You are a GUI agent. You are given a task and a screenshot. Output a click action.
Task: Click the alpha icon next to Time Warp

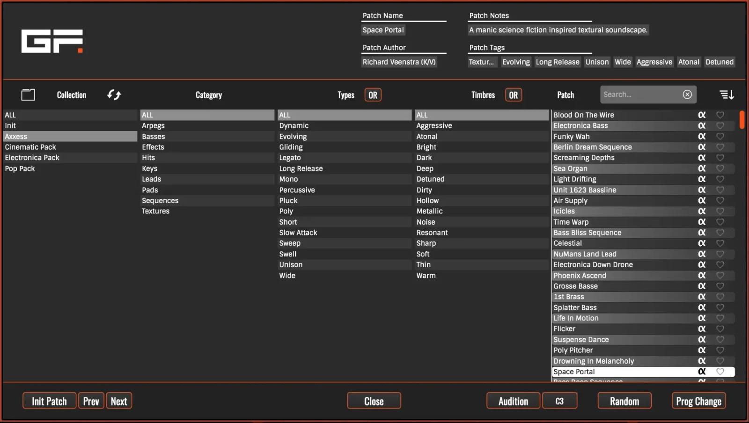click(x=701, y=222)
